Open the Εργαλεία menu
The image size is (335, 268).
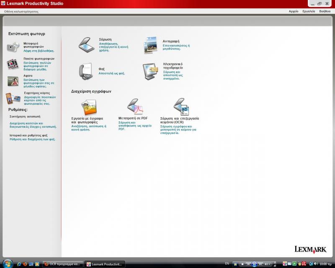(x=309, y=11)
